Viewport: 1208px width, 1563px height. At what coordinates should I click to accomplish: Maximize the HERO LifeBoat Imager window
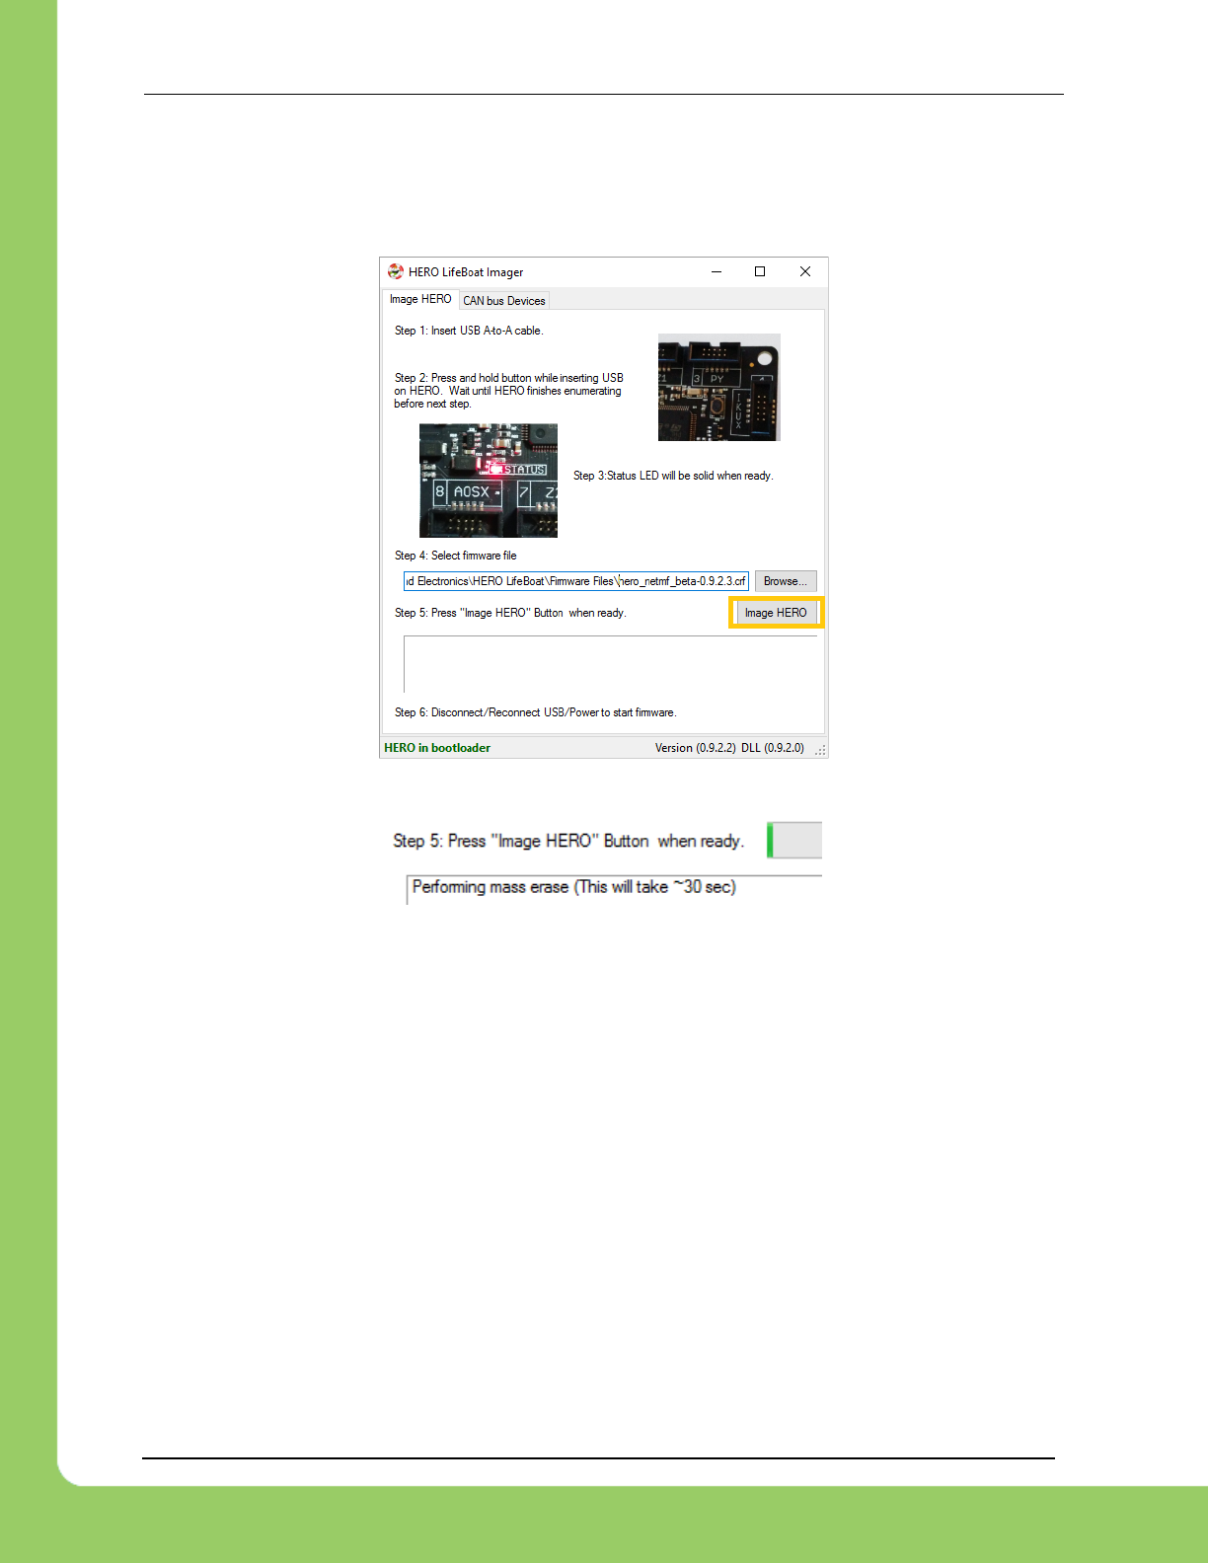(760, 271)
